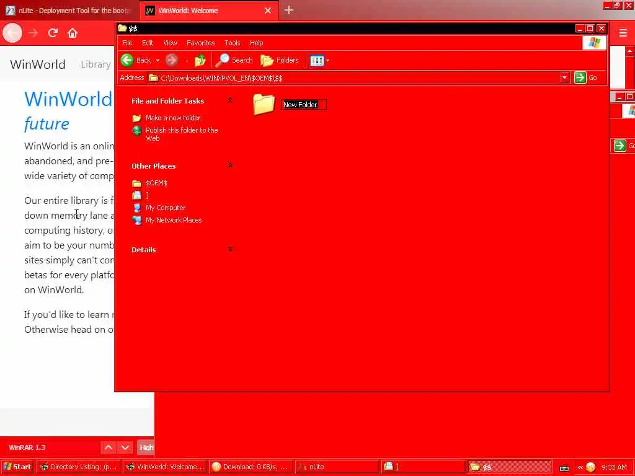Expand hidden system tray icons
The width and height of the screenshot is (635, 476).
click(580, 467)
